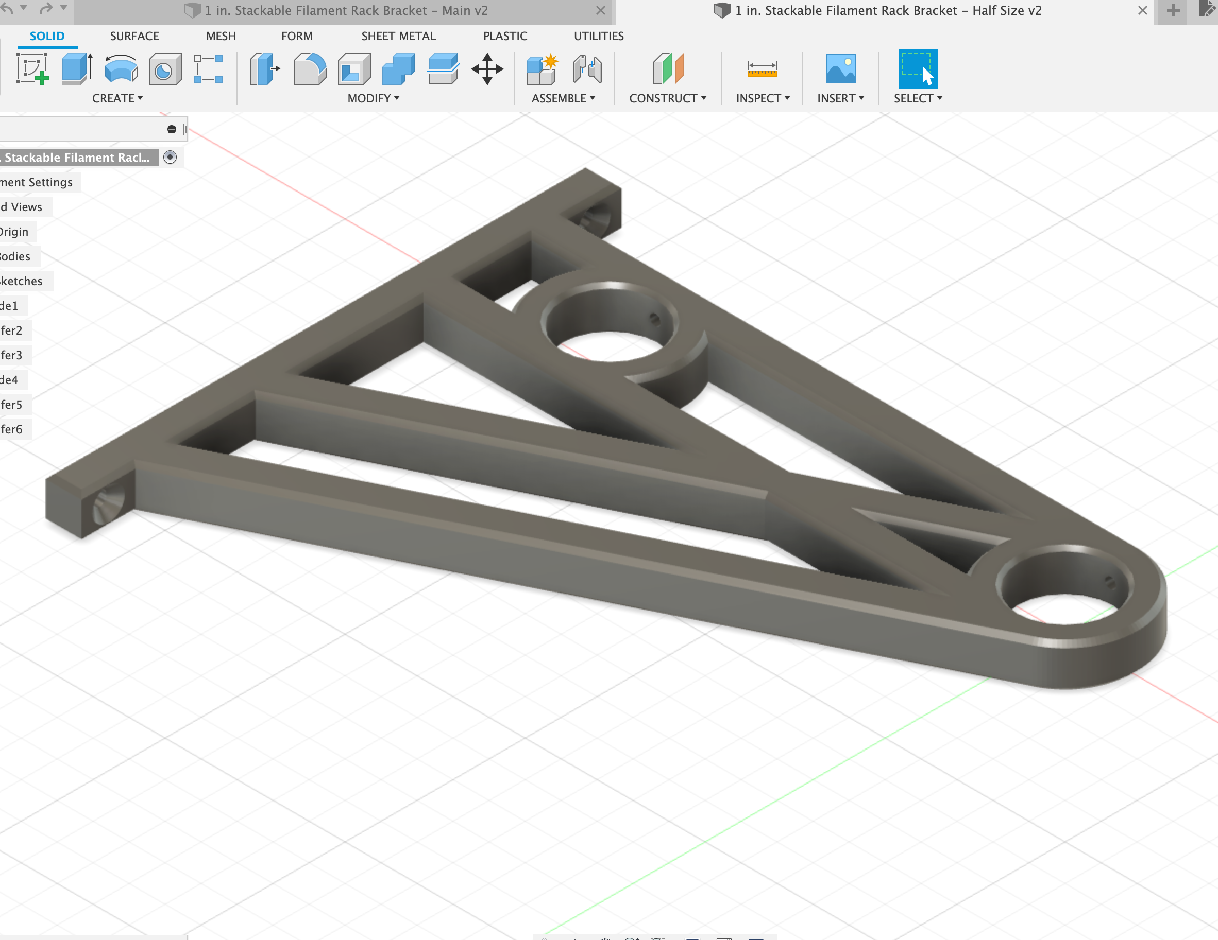Click the Undo arrow
This screenshot has height=940, width=1218.
coord(7,9)
